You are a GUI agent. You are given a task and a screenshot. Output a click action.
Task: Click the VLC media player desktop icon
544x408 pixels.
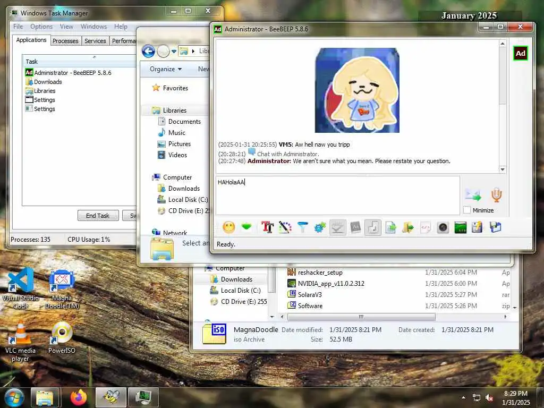click(20, 343)
